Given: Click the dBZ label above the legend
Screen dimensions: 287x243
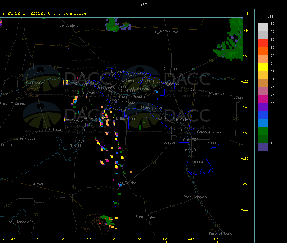Looking at the screenshot, I should pos(270,17).
